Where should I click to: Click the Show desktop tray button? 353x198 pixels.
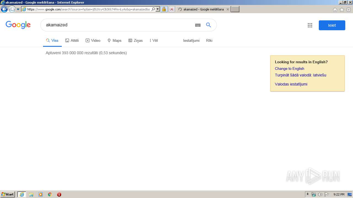pyautogui.click(x=350, y=194)
